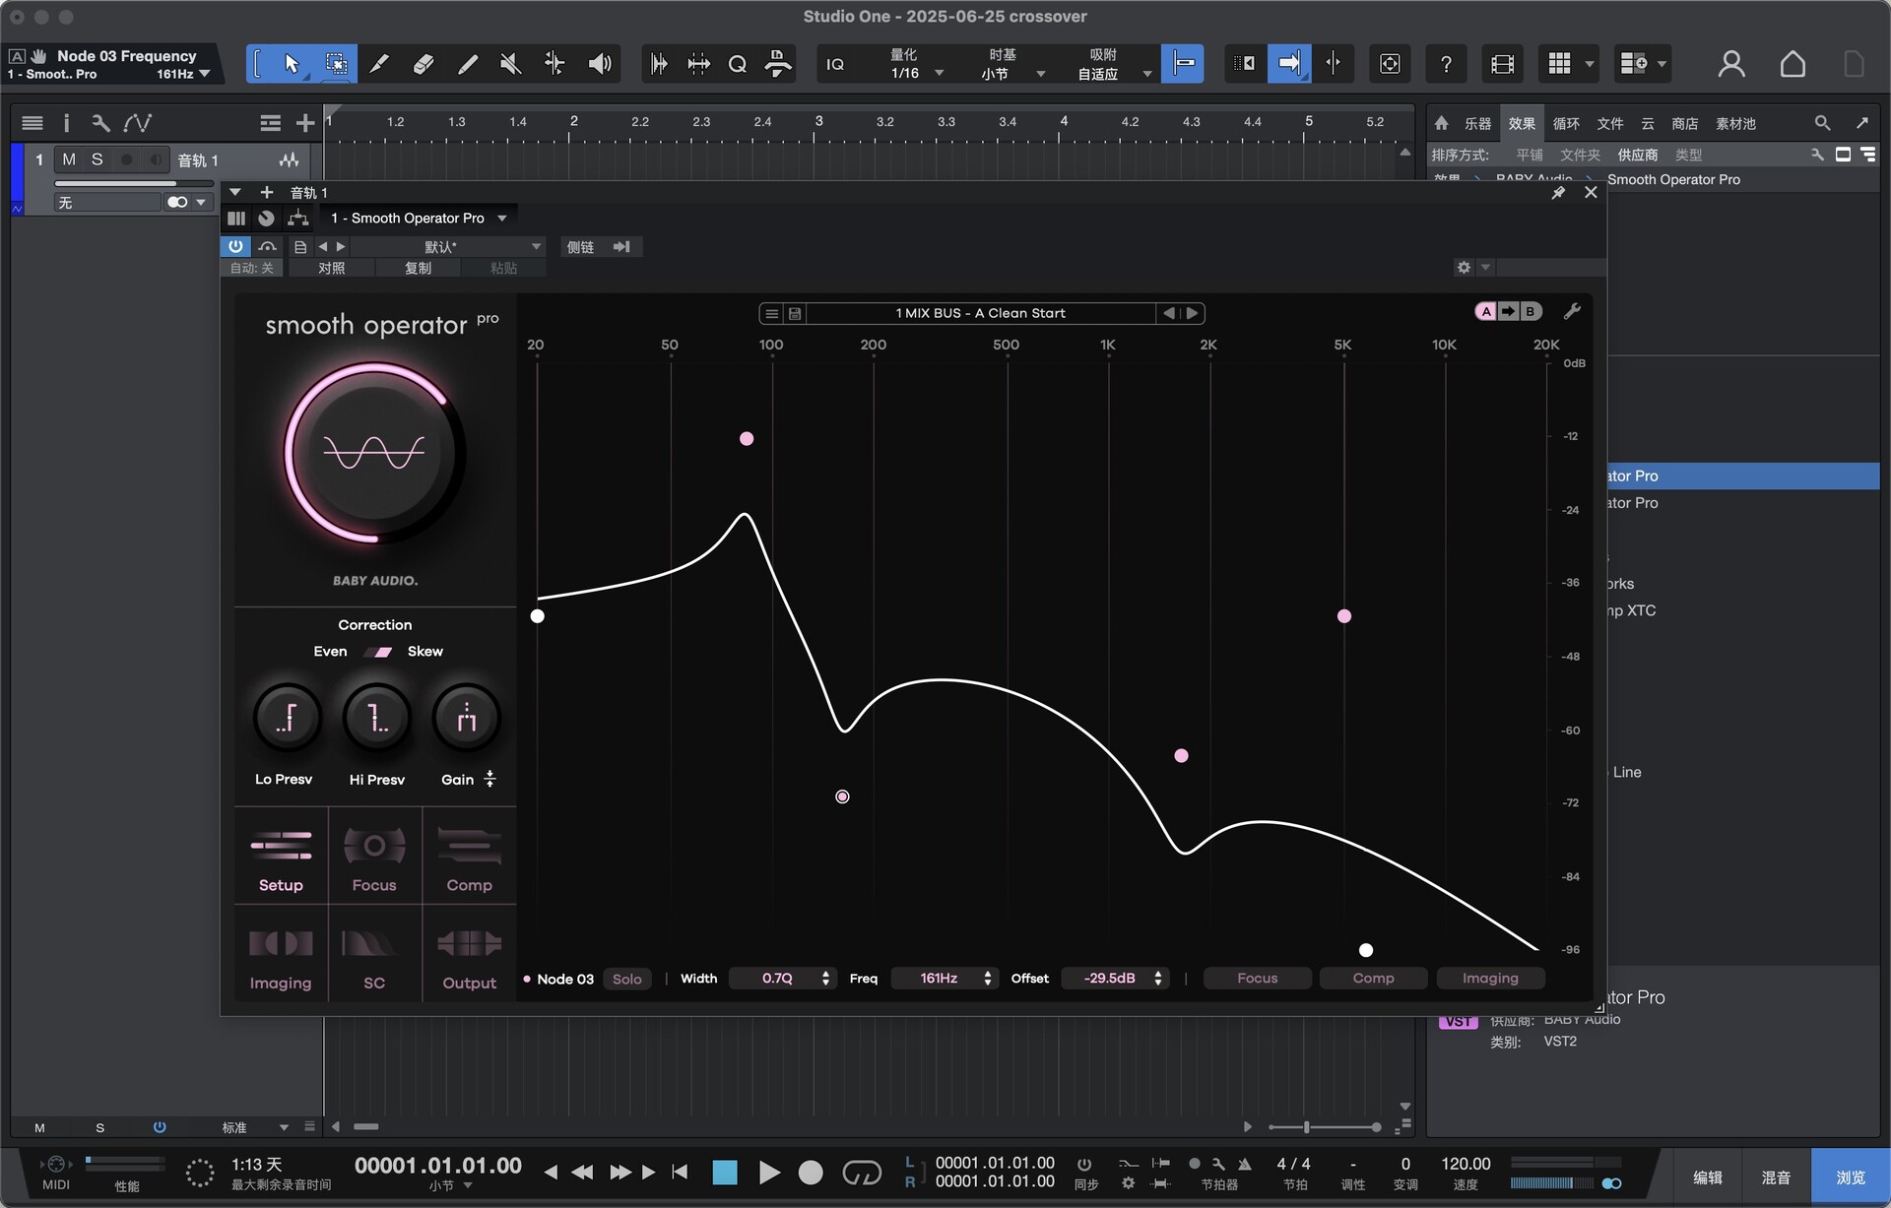Open the timebase 小节 dropdown
Image resolution: width=1891 pixels, height=1208 pixels.
click(x=1011, y=74)
